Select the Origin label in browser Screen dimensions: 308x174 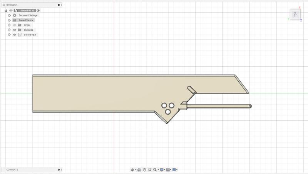click(x=27, y=25)
